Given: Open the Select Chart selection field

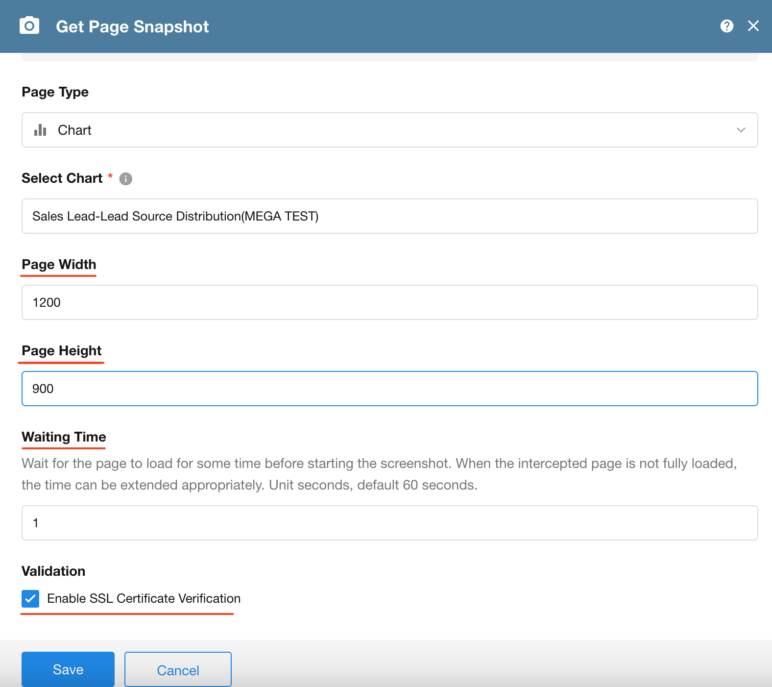Looking at the screenshot, I should coord(389,216).
